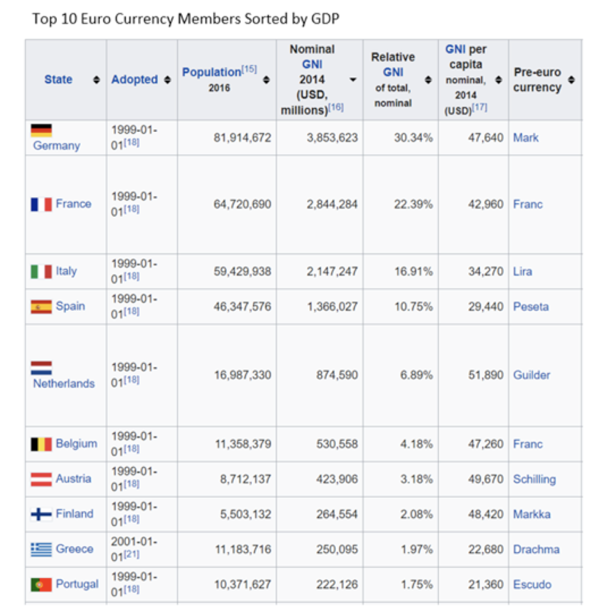
Task: Open the Guilder currency link
Action: pyautogui.click(x=532, y=375)
